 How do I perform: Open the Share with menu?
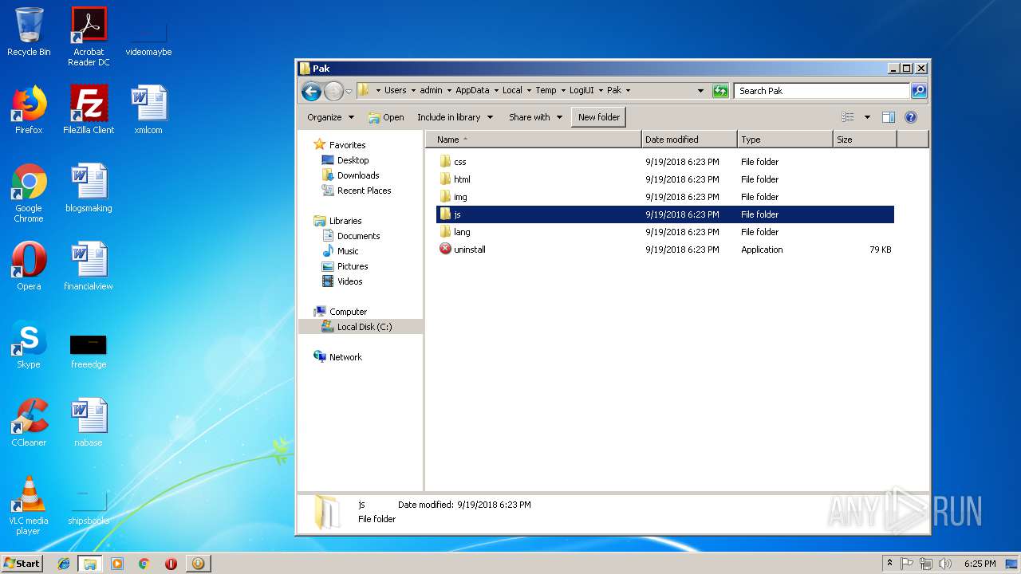535,117
